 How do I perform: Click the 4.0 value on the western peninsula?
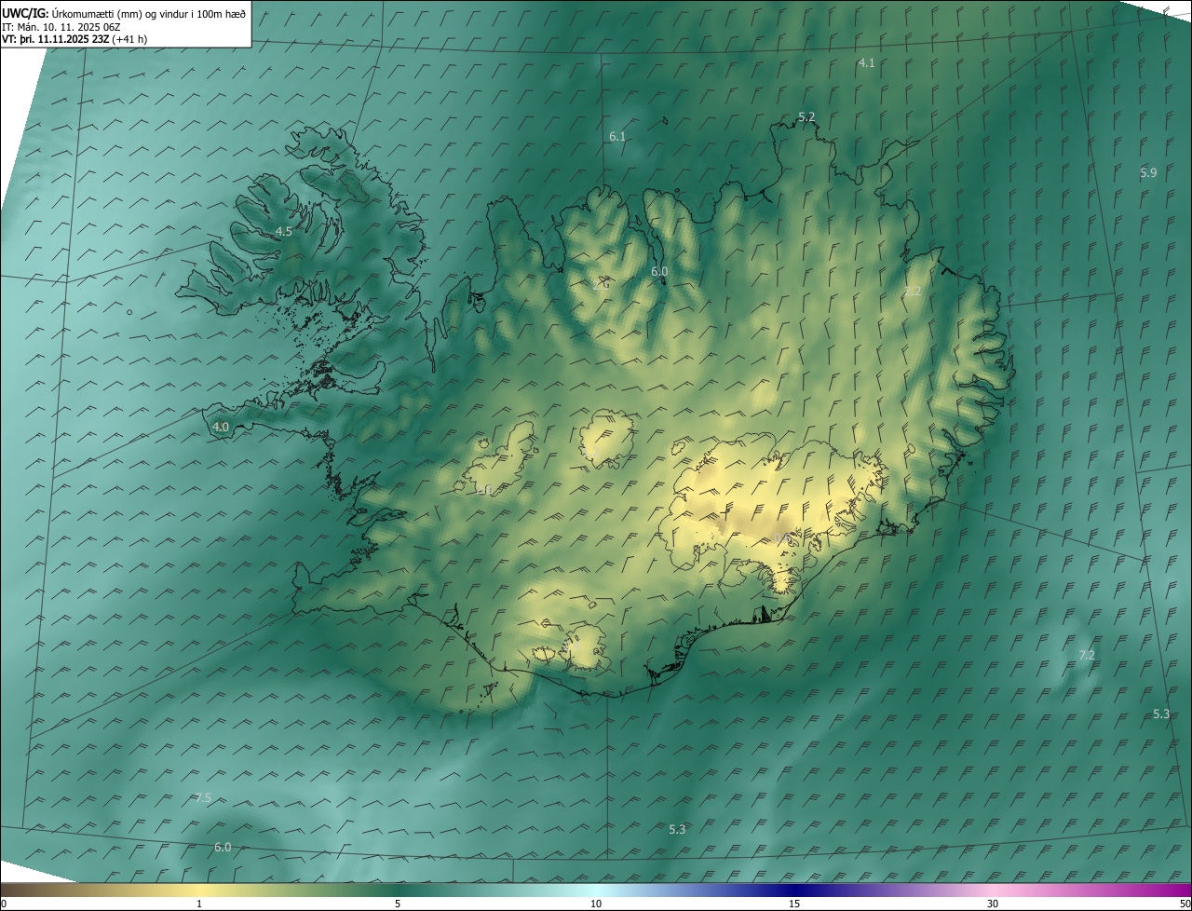221,428
